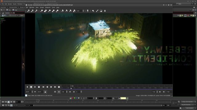The height and width of the screenshot is (110, 197).
Task: Start reverse playback in djv_view
Action: coord(27,87)
